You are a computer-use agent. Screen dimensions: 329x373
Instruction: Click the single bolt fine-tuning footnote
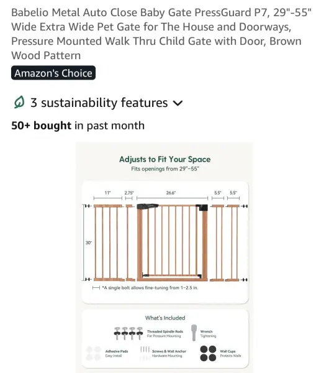click(x=150, y=288)
